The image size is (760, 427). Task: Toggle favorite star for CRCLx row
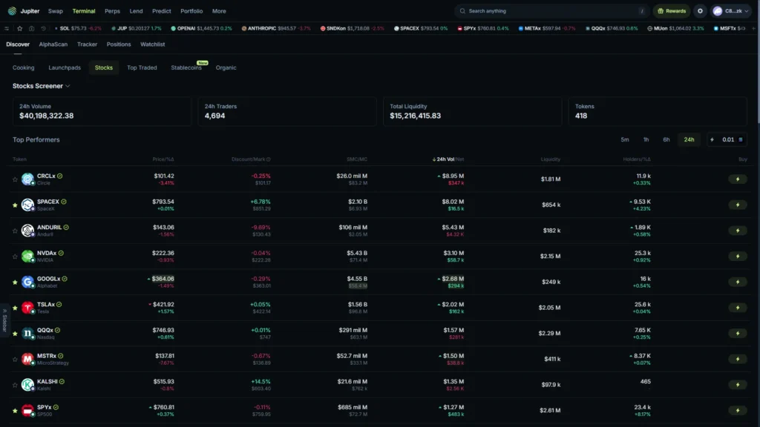[x=15, y=179]
